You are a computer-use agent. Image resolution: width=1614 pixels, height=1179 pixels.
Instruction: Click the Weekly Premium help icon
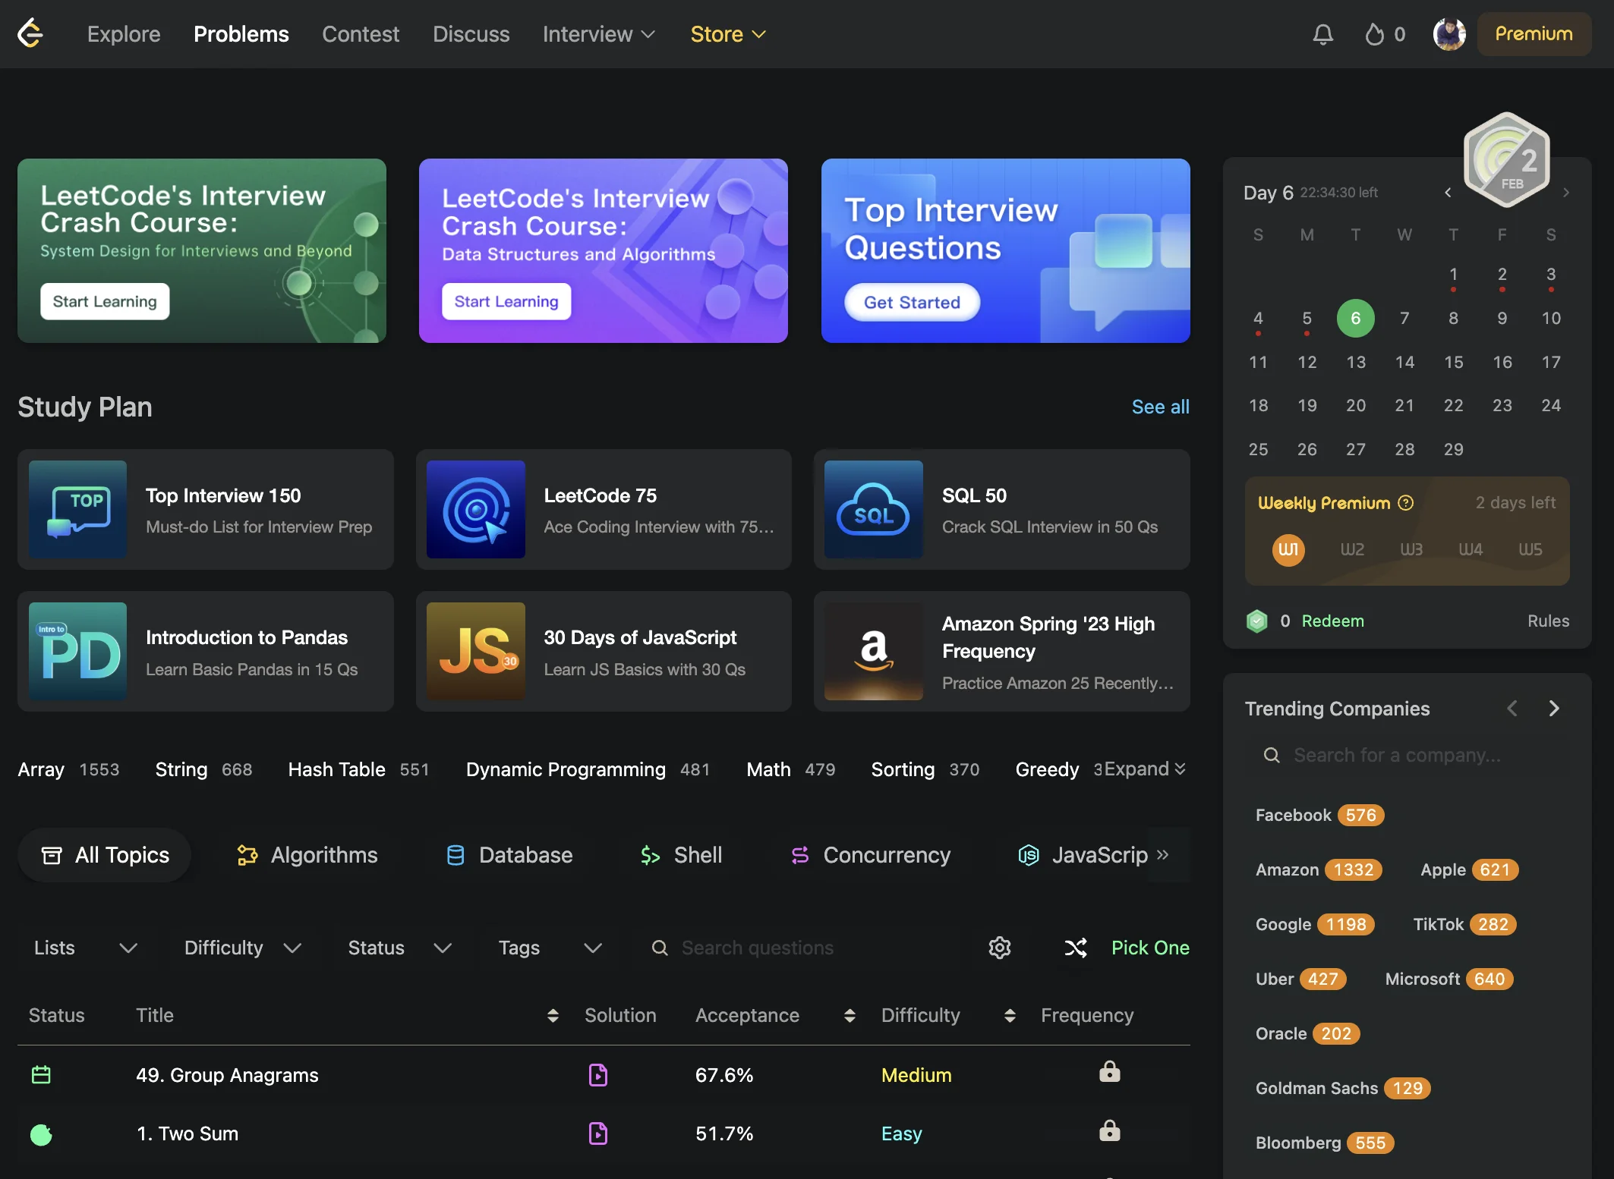(x=1406, y=503)
